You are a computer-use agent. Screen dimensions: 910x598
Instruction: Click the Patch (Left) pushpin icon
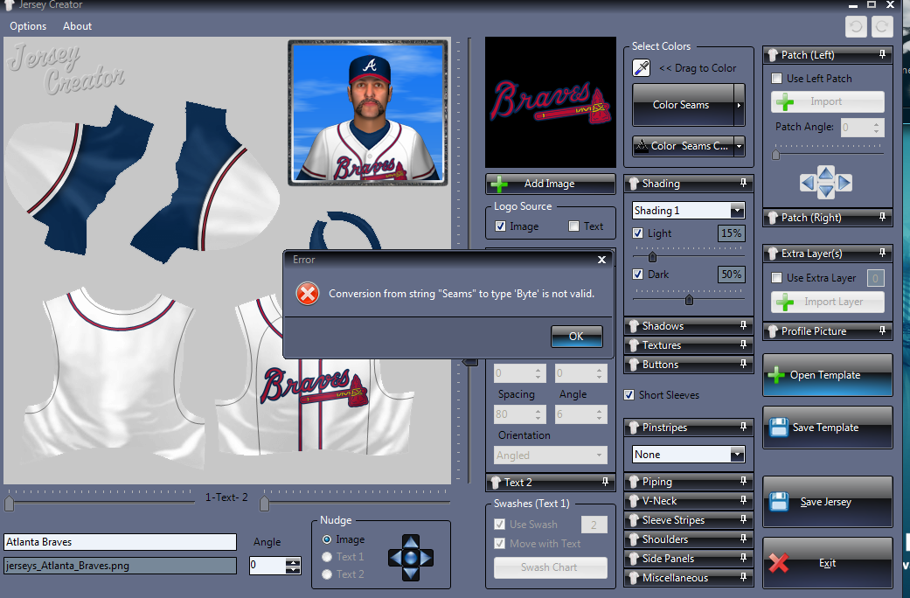tap(883, 55)
